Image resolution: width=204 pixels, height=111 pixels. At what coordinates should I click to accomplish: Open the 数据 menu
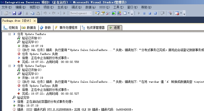[91, 7]
